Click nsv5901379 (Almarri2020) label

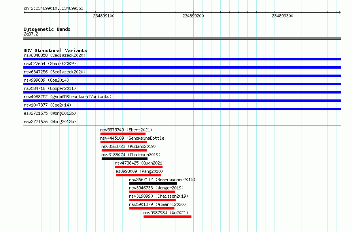[x=157, y=204]
